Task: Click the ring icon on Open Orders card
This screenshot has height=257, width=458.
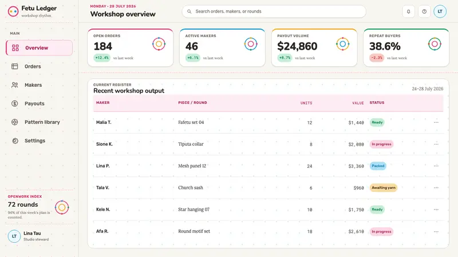Action: [x=159, y=44]
